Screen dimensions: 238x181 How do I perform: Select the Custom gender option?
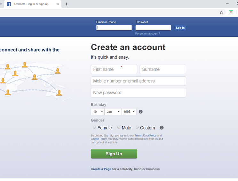[137, 127]
